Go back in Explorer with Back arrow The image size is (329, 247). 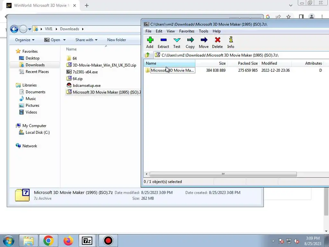tap(14, 29)
